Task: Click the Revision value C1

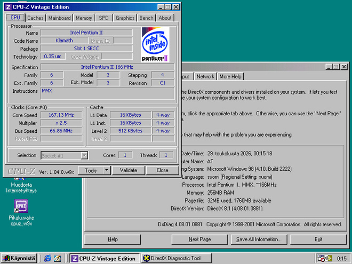Action: [x=163, y=83]
